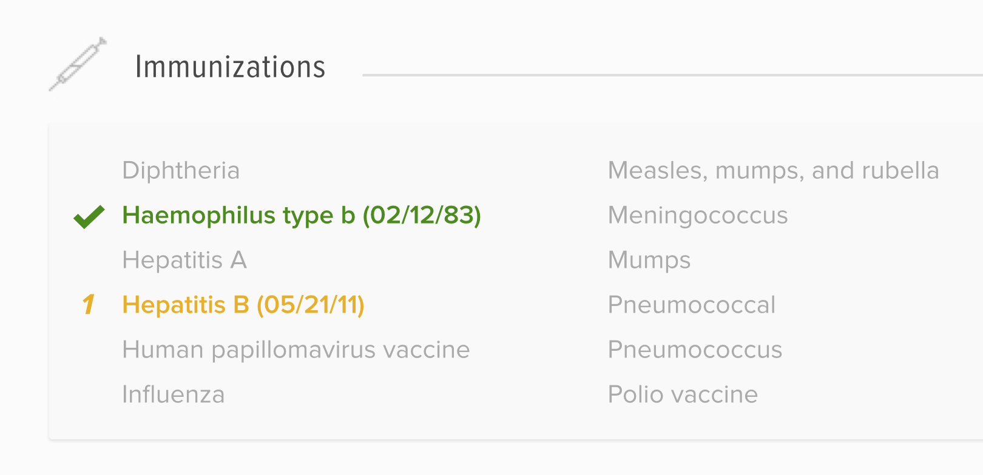Select Human papillomavirus vaccine
The height and width of the screenshot is (475, 983).
[296, 350]
